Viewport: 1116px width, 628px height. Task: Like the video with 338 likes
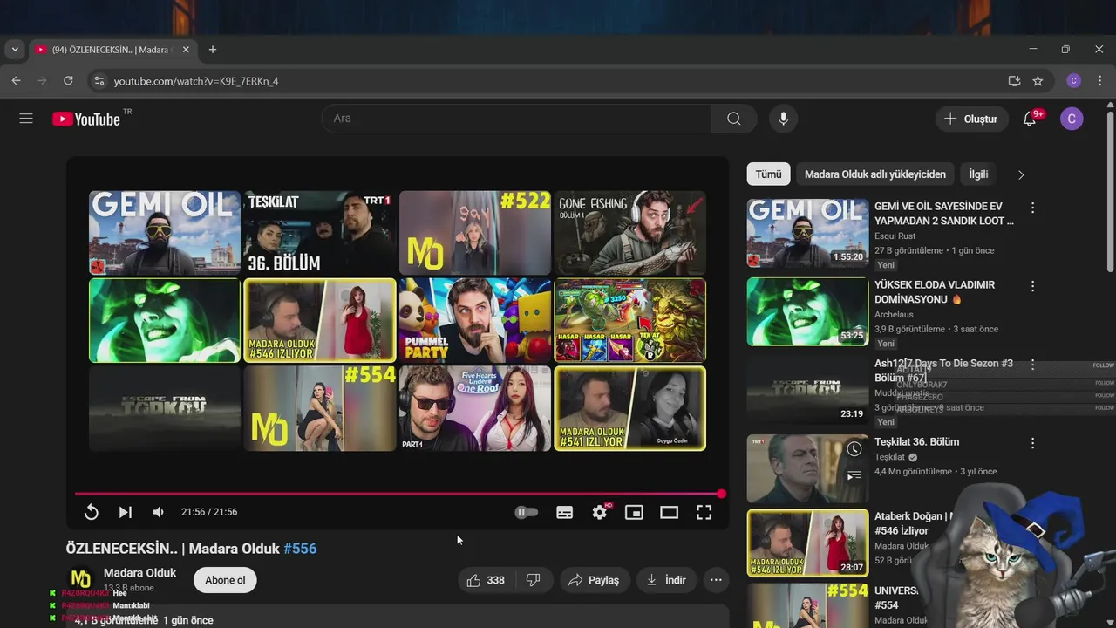486,580
